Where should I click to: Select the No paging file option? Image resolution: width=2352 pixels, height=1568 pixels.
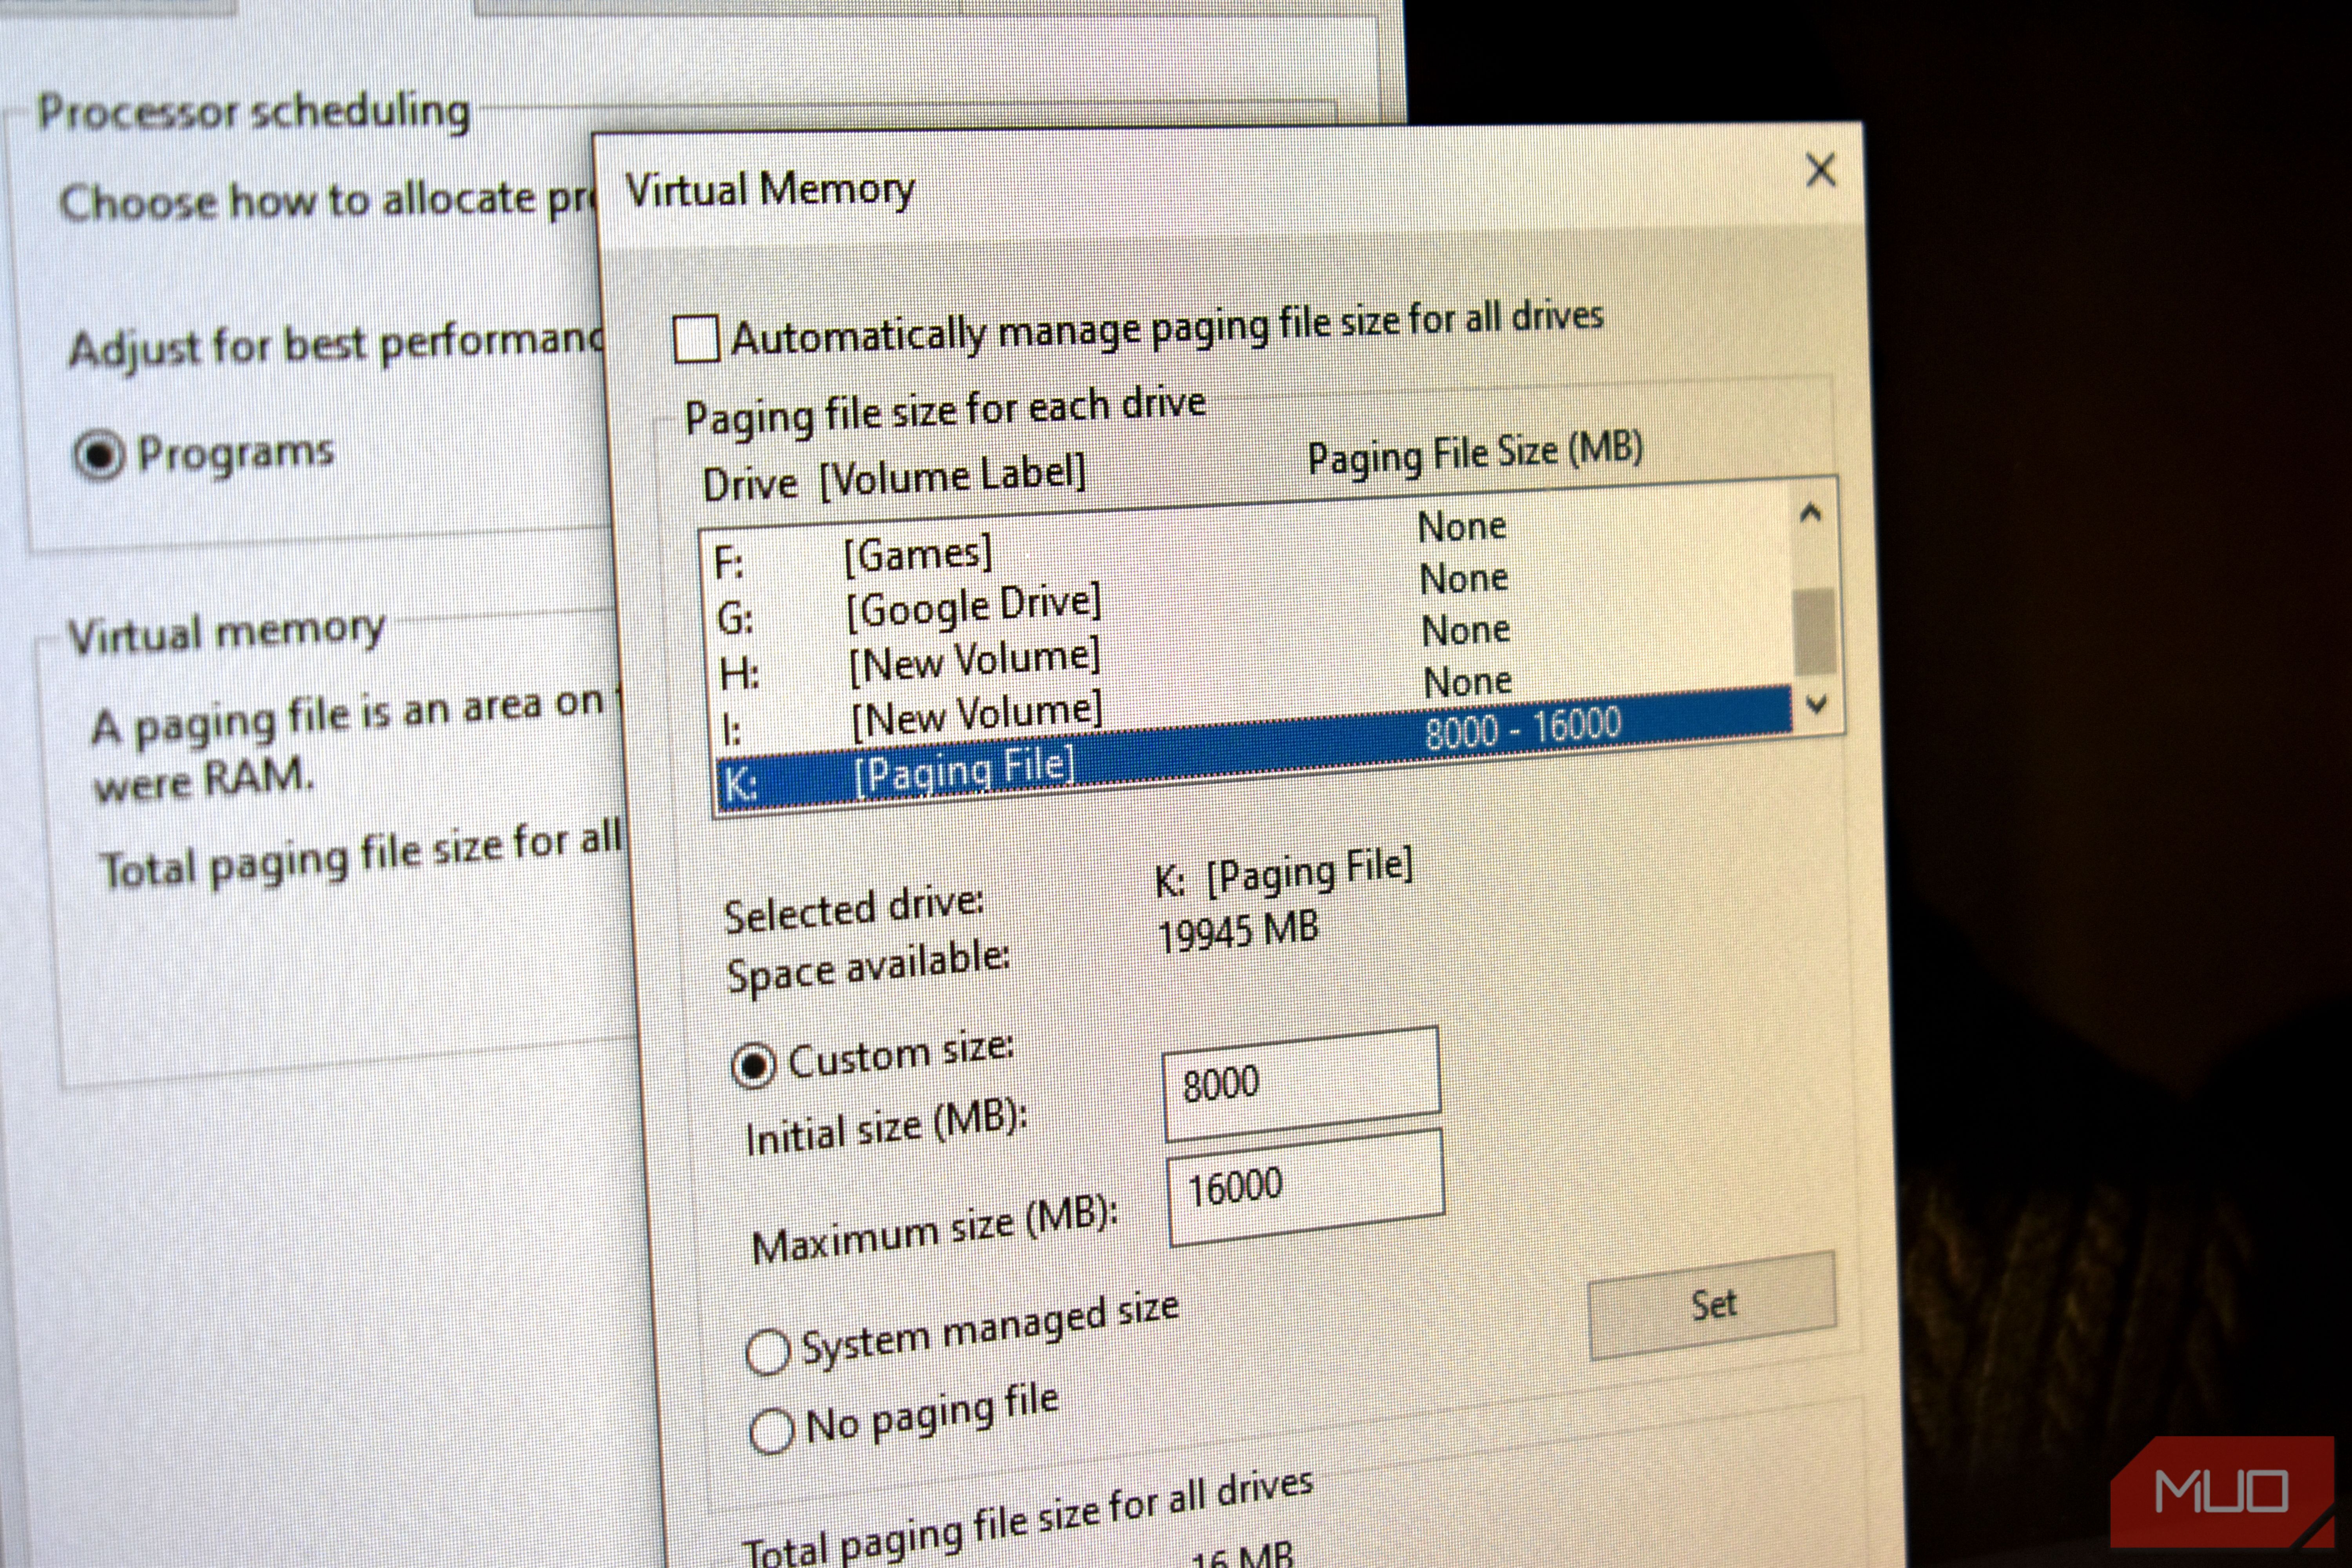[772, 1431]
